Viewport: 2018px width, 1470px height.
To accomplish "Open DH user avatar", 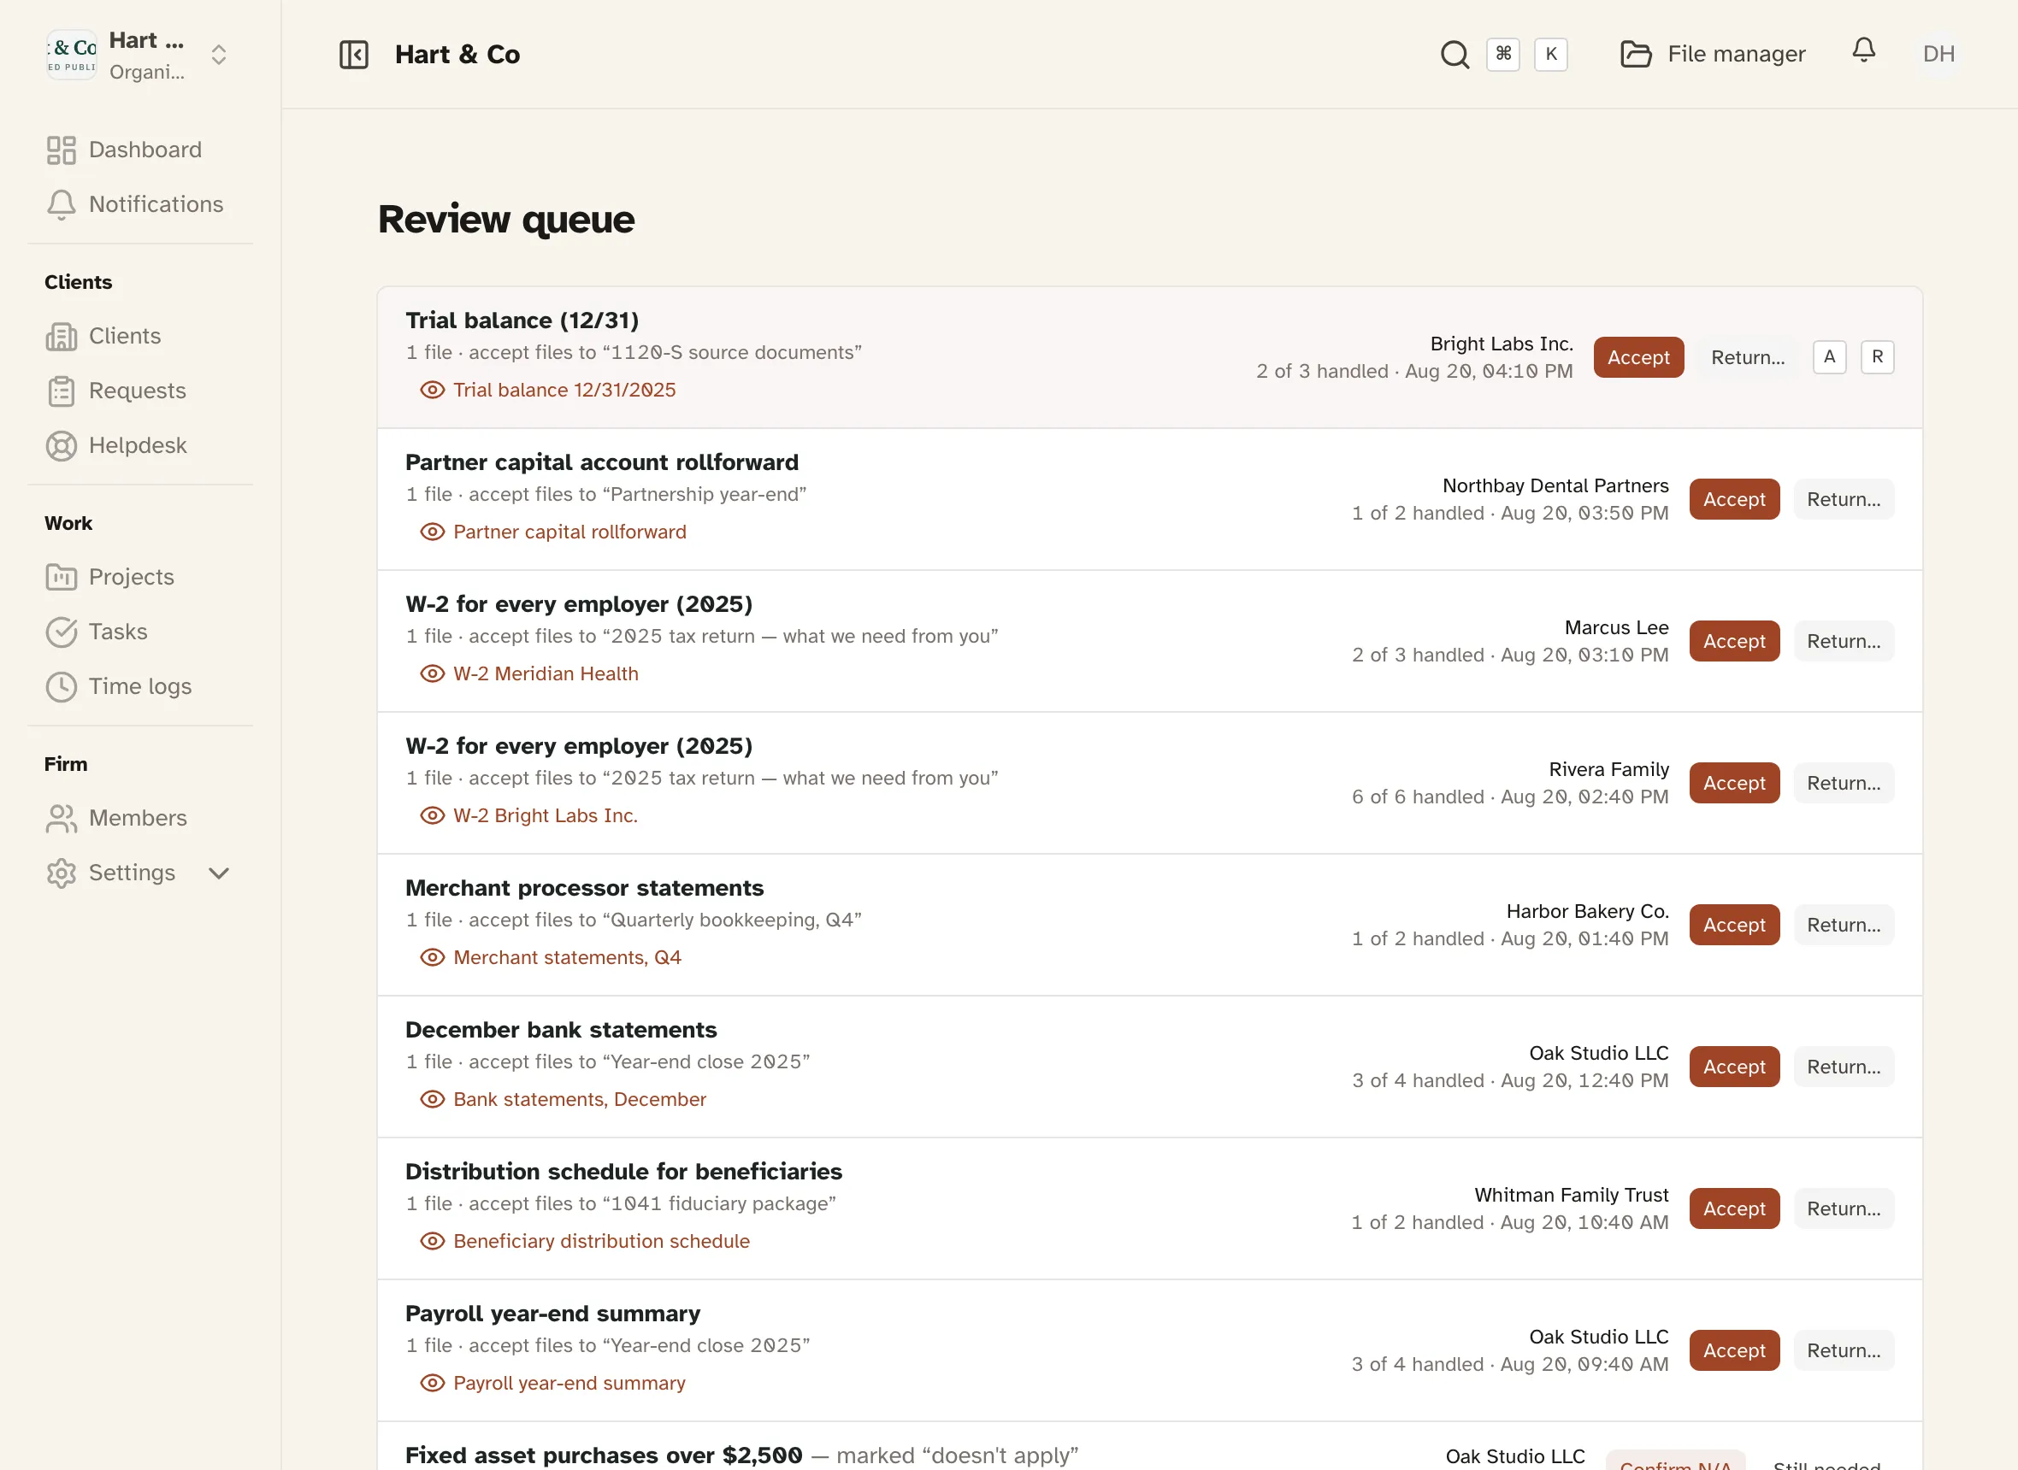I will click(x=1938, y=55).
